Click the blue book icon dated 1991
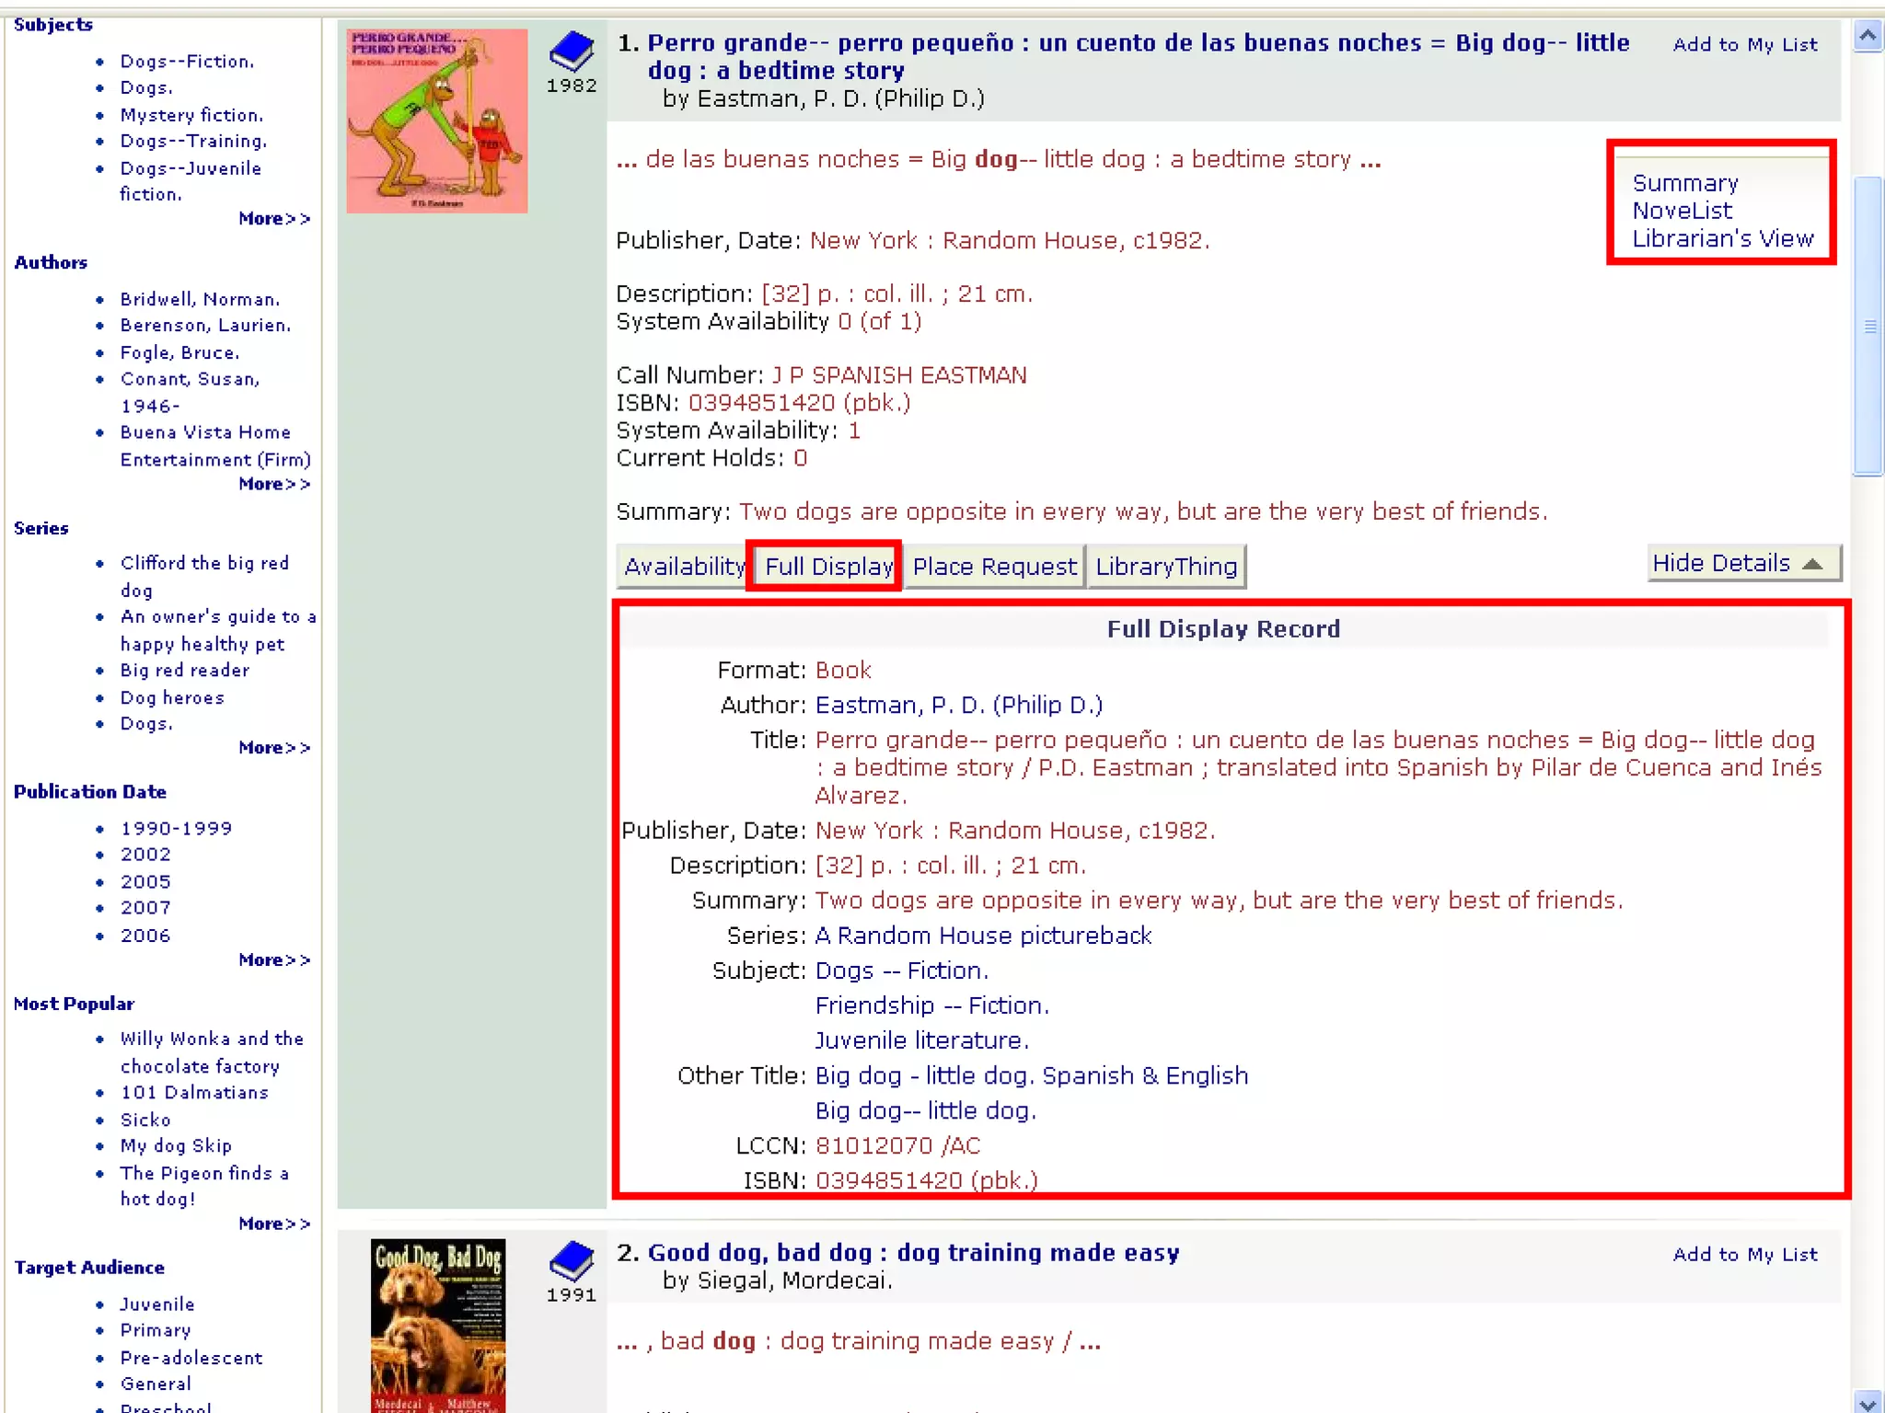This screenshot has height=1413, width=1885. pos(571,1260)
